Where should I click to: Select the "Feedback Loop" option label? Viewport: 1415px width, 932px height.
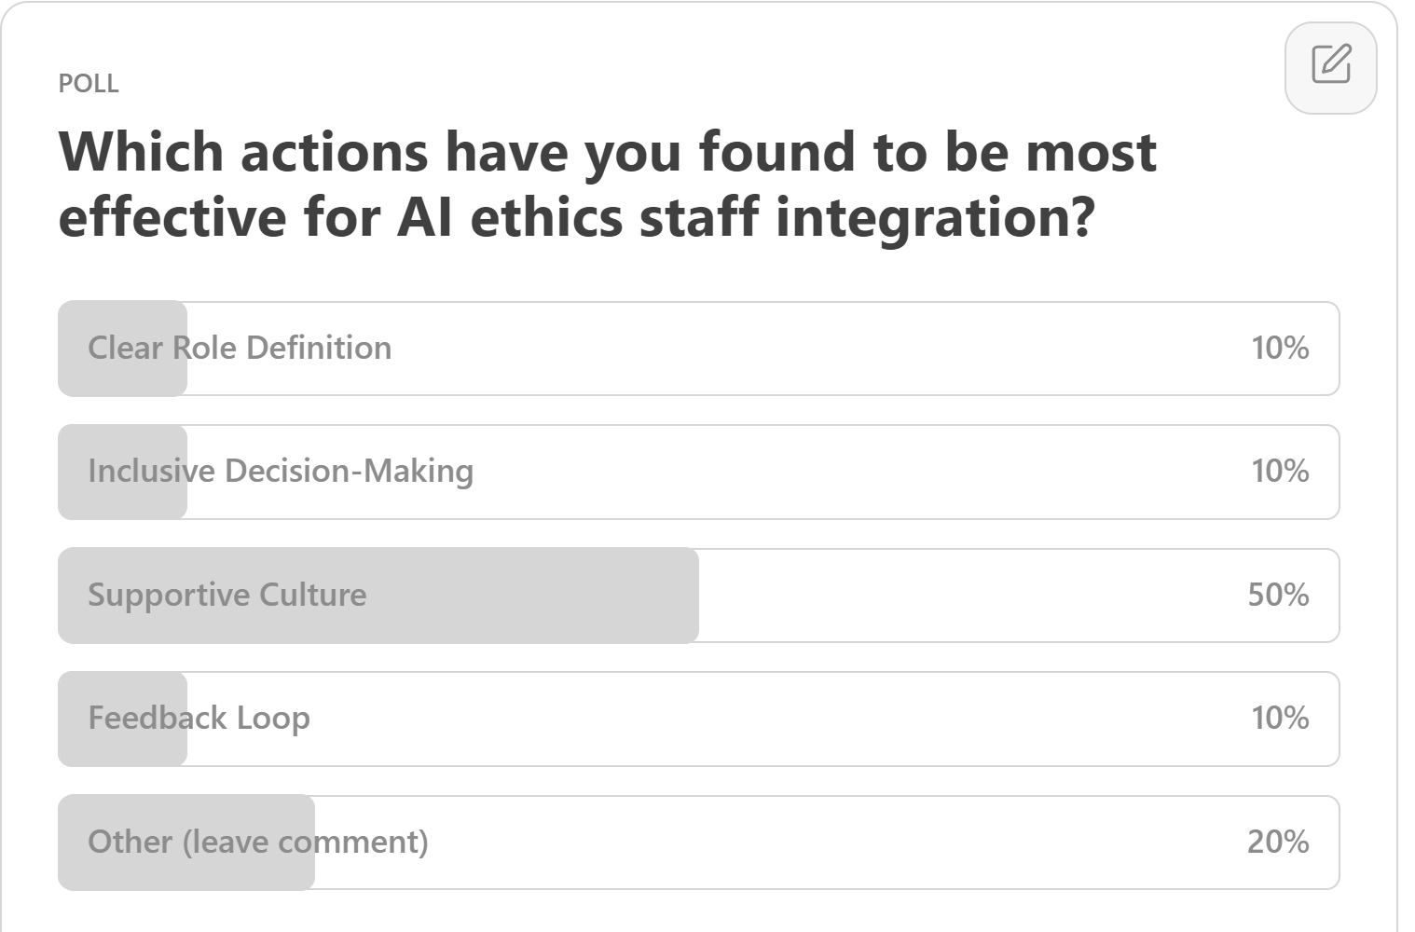199,718
